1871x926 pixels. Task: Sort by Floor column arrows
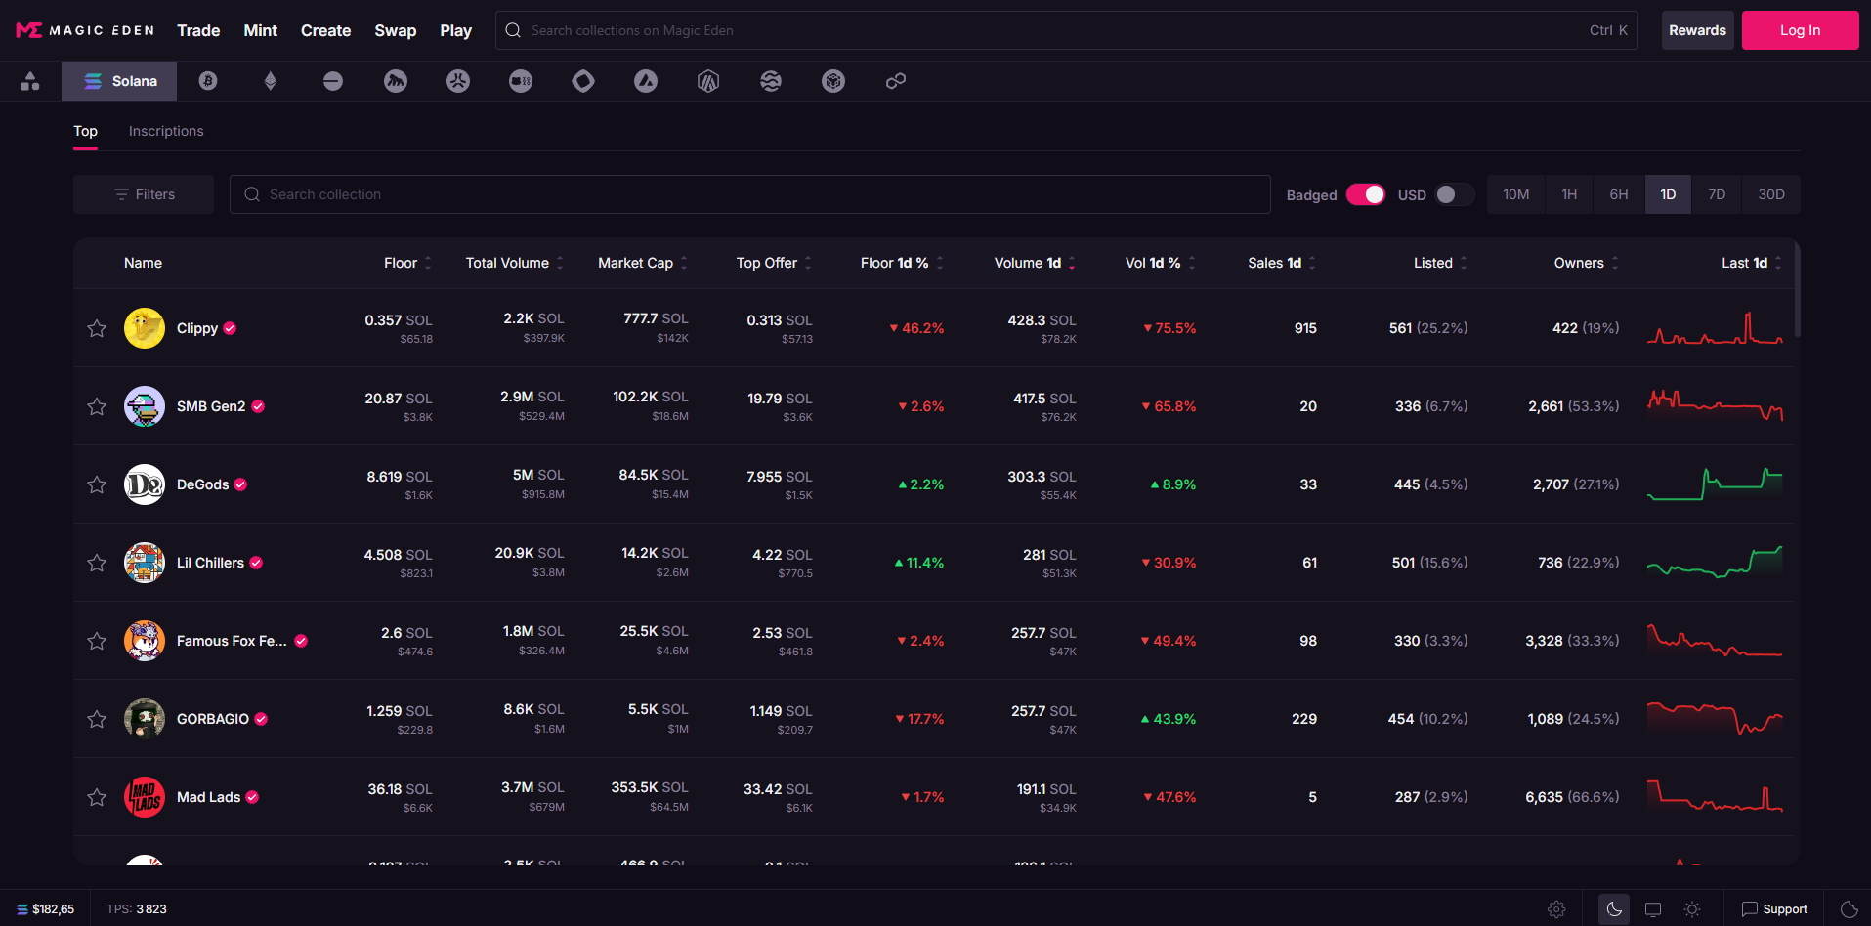click(x=428, y=263)
